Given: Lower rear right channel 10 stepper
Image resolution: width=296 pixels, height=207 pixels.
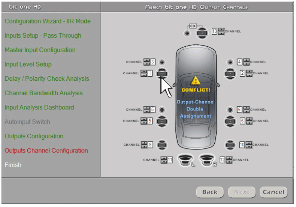Looking at the screenshot, I should click(x=249, y=146).
